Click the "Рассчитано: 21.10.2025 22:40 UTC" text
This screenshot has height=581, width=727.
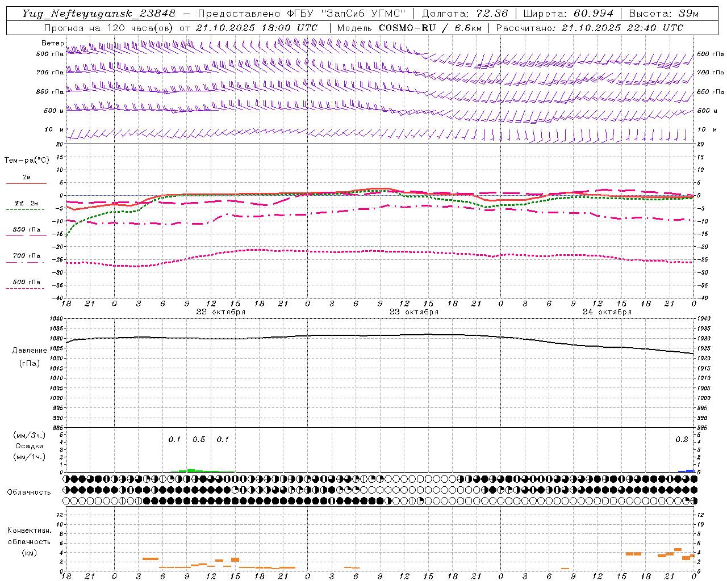pos(590,28)
